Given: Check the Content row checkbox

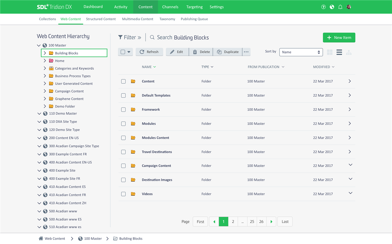Looking at the screenshot, I should coord(123,82).
